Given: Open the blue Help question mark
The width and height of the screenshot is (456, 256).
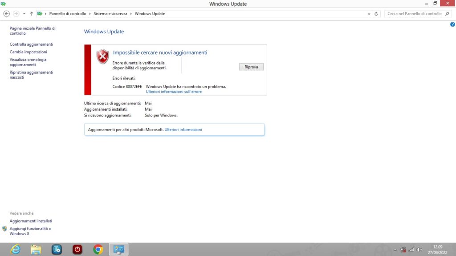Looking at the screenshot, I should coord(452,24).
